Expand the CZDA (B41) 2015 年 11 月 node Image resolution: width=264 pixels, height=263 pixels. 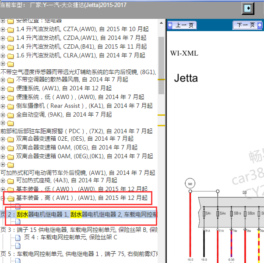point(3,47)
